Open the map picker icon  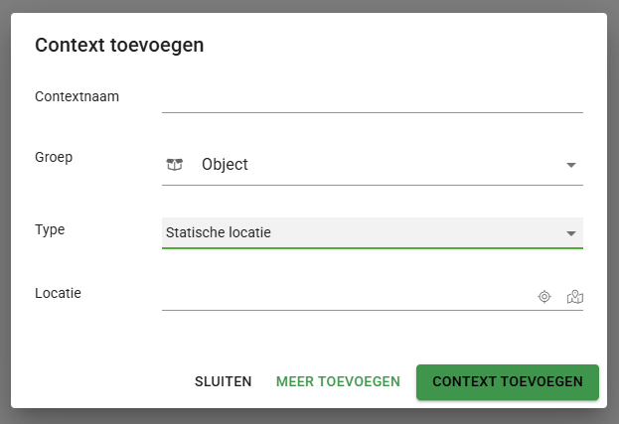tap(574, 296)
